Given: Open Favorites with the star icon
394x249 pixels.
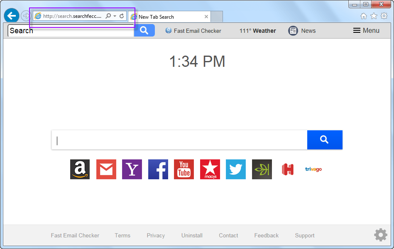Looking at the screenshot, I should tap(374, 16).
